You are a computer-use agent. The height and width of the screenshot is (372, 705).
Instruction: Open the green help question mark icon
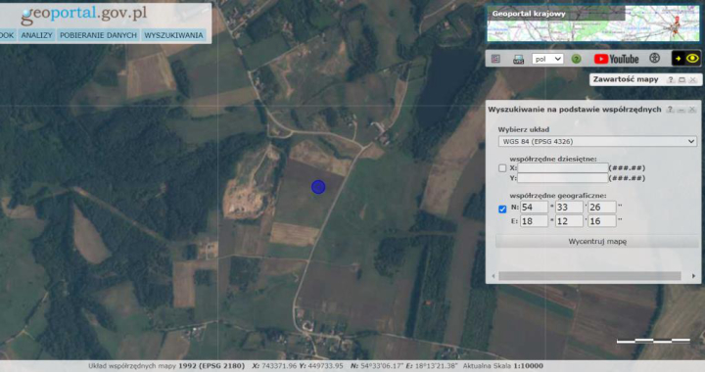[x=576, y=59]
